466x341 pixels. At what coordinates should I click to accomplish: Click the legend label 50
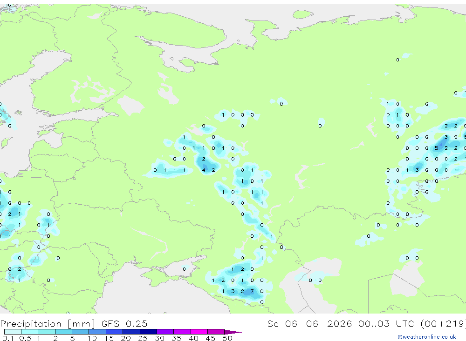click(x=227, y=338)
